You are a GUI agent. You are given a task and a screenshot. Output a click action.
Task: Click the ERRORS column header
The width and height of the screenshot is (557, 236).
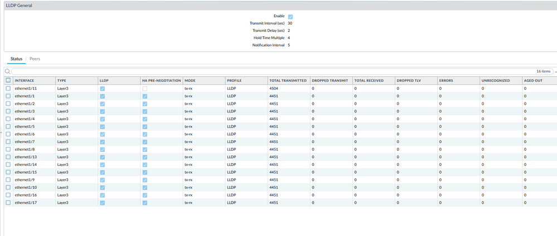click(446, 81)
